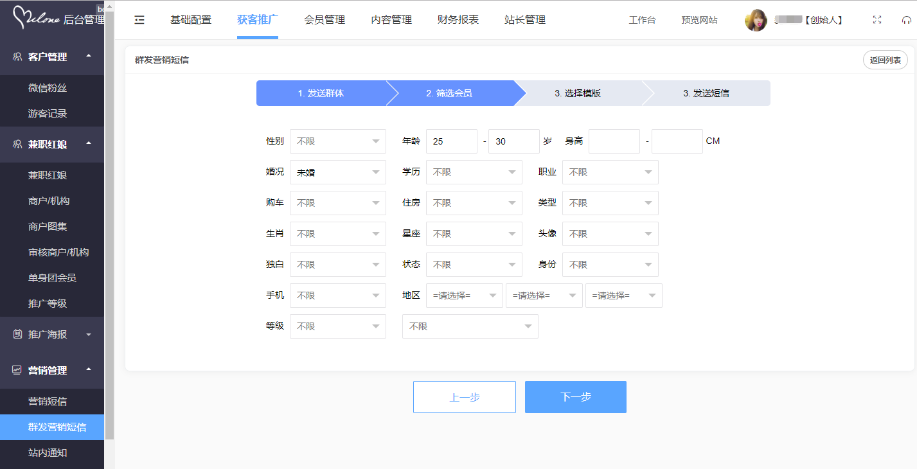Open the 职业 dropdown
The height and width of the screenshot is (469, 917).
point(610,172)
